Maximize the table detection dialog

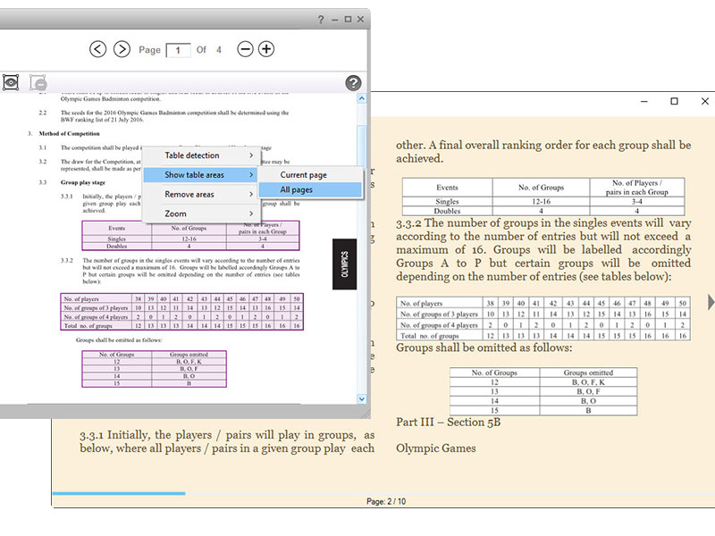click(348, 19)
